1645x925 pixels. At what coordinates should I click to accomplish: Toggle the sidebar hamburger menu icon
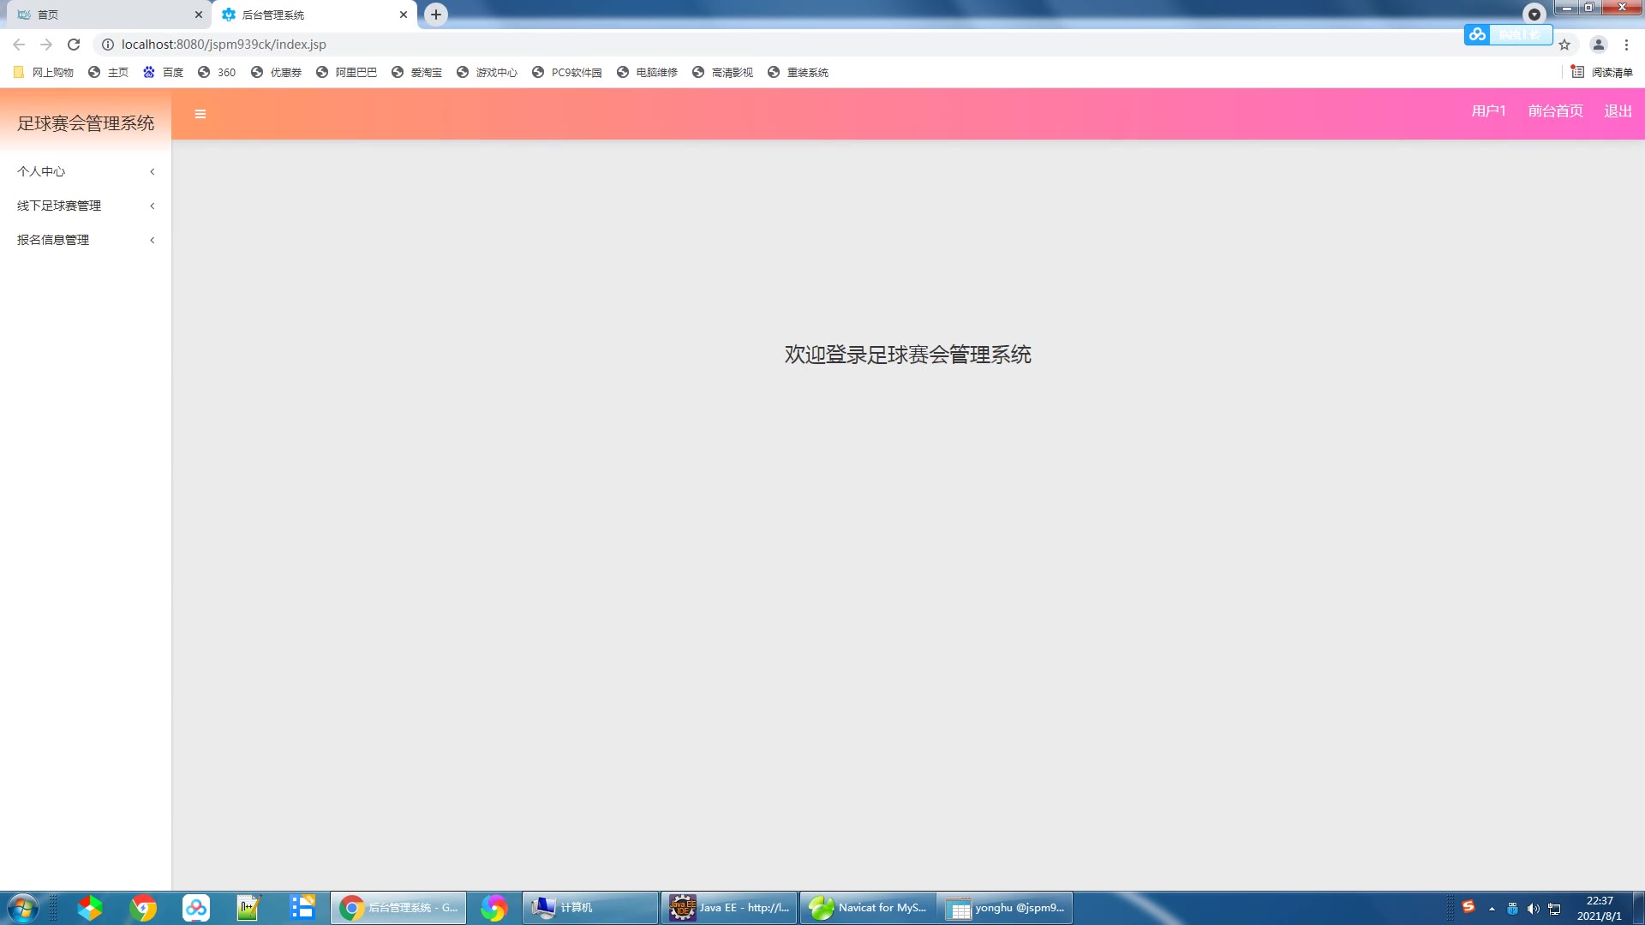pyautogui.click(x=200, y=114)
